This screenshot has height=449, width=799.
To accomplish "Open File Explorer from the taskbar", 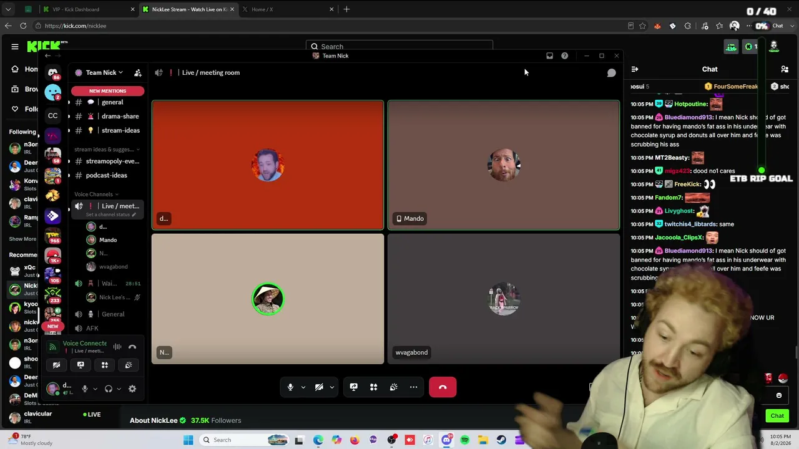I will [x=483, y=440].
